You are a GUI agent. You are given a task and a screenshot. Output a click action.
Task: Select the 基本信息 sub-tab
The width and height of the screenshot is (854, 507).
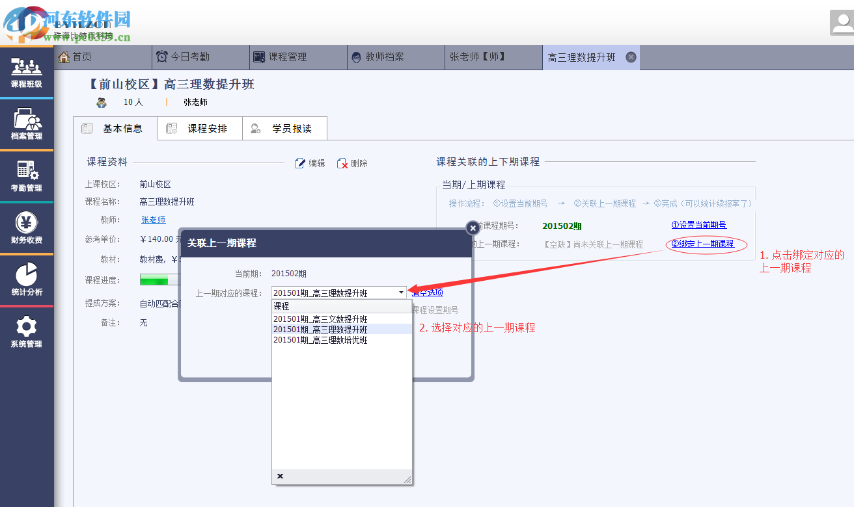tap(116, 129)
